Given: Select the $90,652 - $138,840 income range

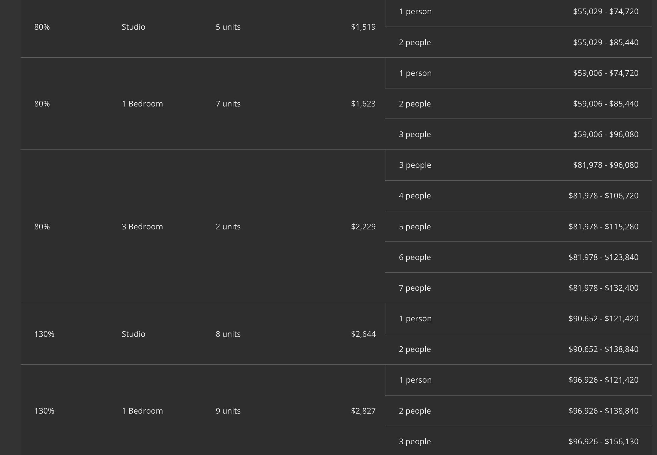Looking at the screenshot, I should click(603, 349).
